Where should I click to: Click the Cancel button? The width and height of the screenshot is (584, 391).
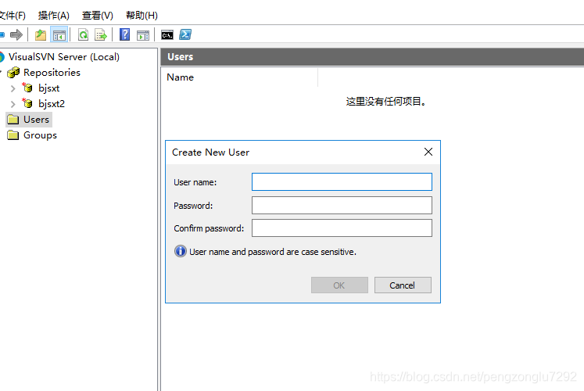pyautogui.click(x=403, y=285)
